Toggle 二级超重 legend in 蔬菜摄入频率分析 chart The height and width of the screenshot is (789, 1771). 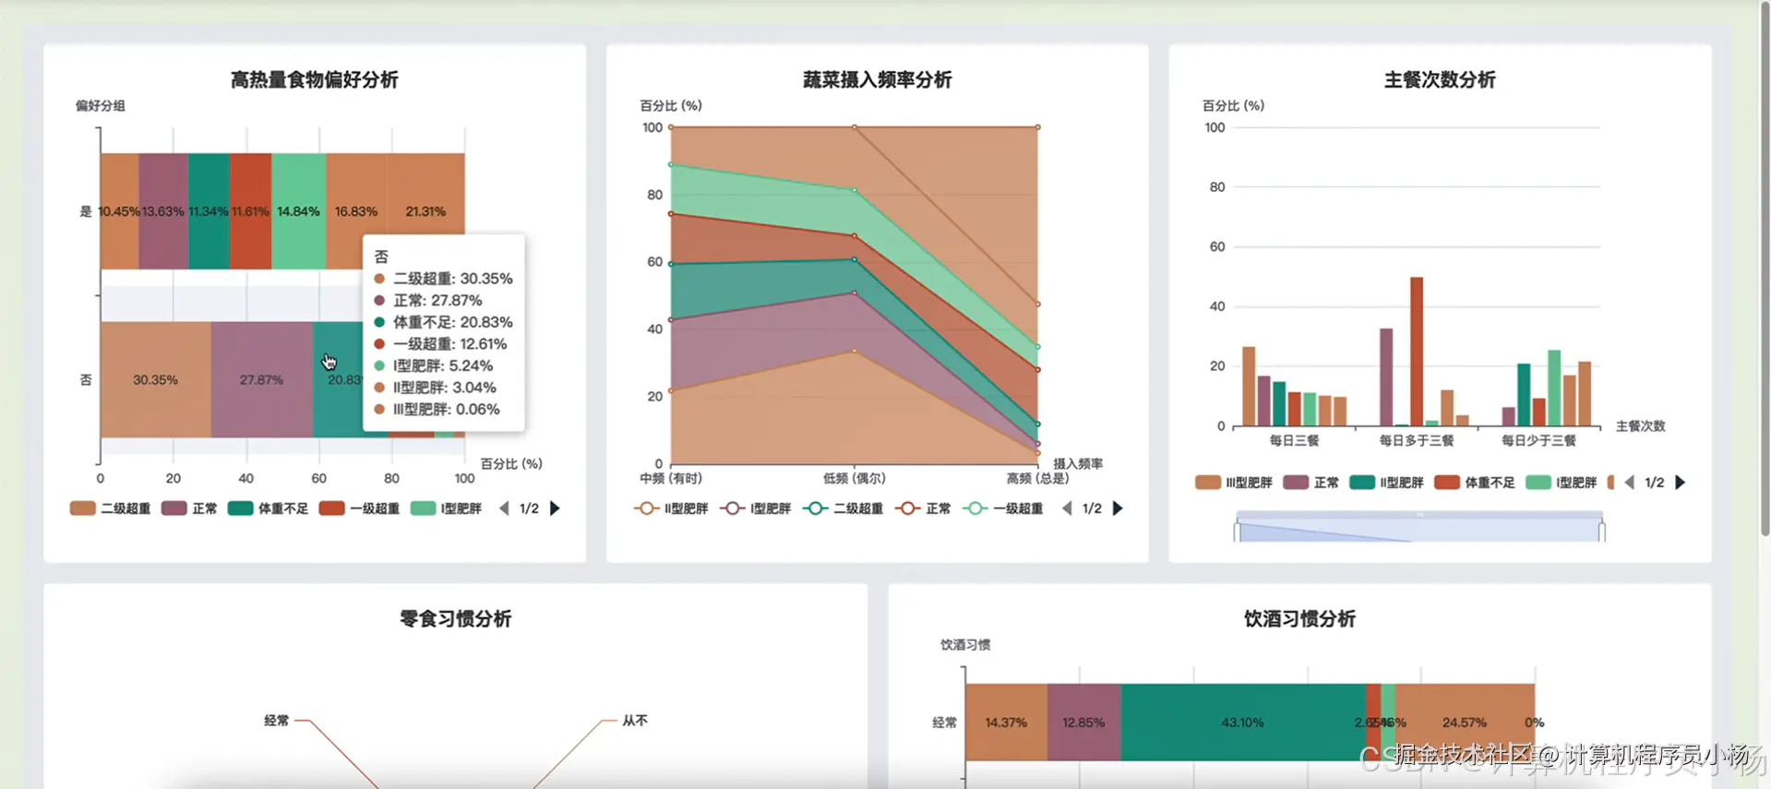point(843,508)
